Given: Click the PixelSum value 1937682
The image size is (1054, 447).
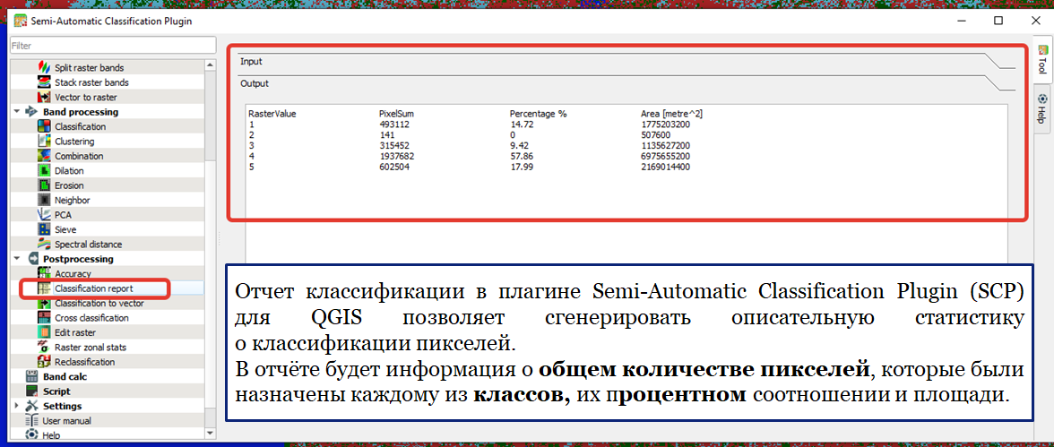Looking at the screenshot, I should point(396,156).
